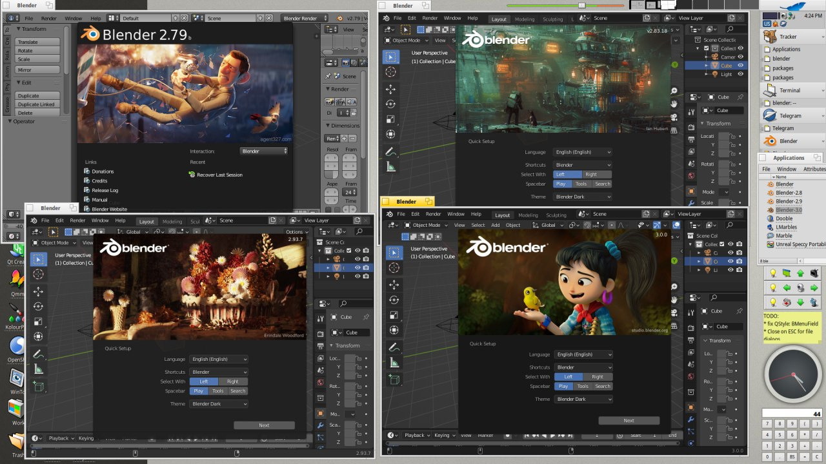Click Recover Last Session in Blender 2.79
This screenshot has height=464, width=826.
pos(219,175)
